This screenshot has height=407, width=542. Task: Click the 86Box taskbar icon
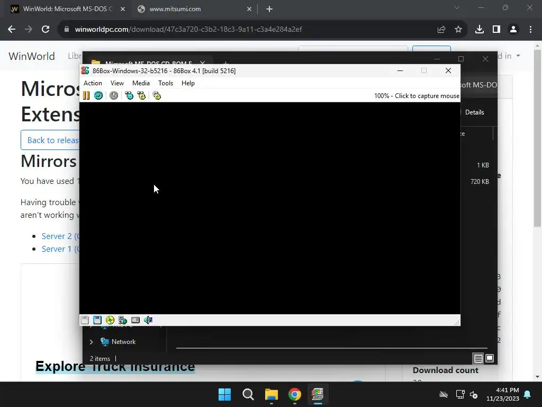pos(318,394)
